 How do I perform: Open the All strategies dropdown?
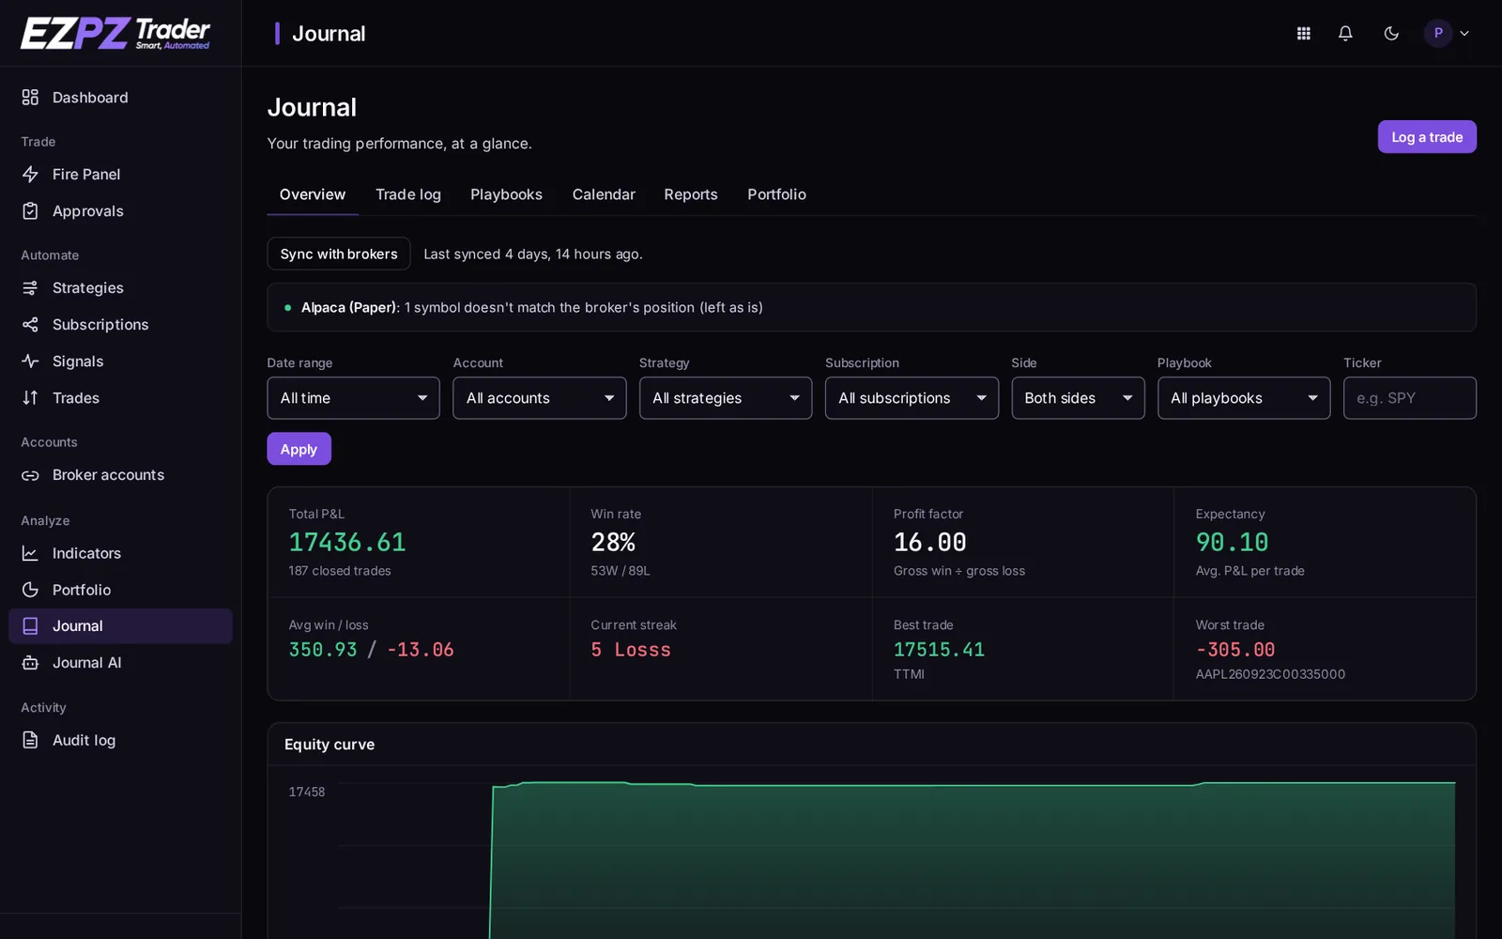click(726, 398)
